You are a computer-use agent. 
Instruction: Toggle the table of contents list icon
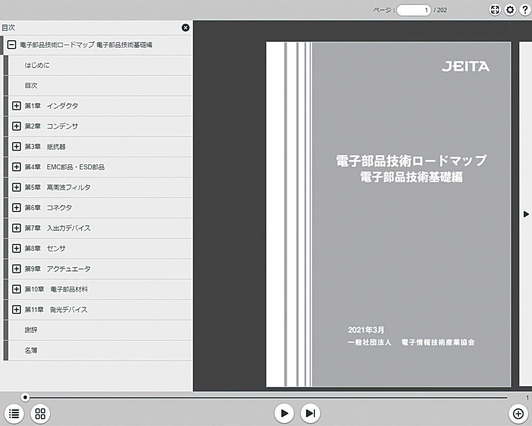(x=14, y=413)
